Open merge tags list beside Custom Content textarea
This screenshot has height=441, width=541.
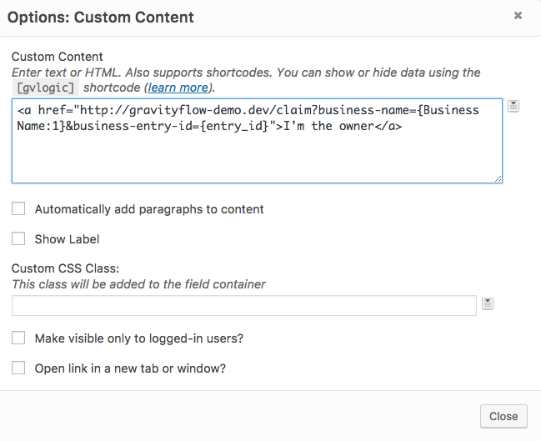(x=513, y=106)
